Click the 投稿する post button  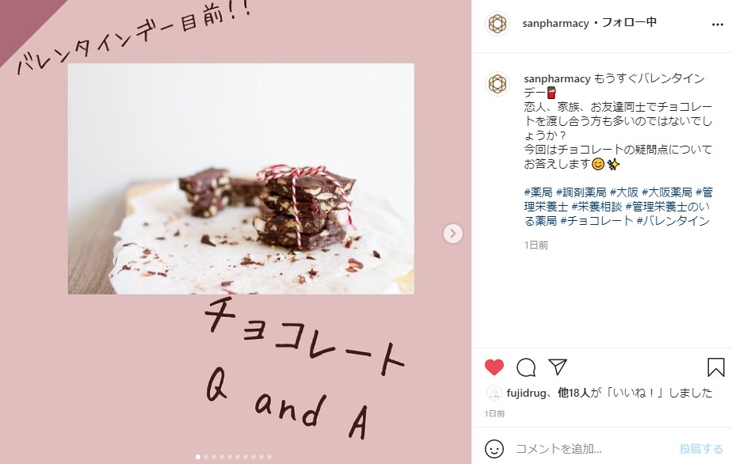[701, 449]
